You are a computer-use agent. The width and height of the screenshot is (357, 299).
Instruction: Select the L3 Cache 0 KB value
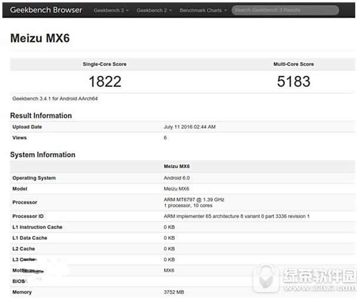click(x=169, y=260)
